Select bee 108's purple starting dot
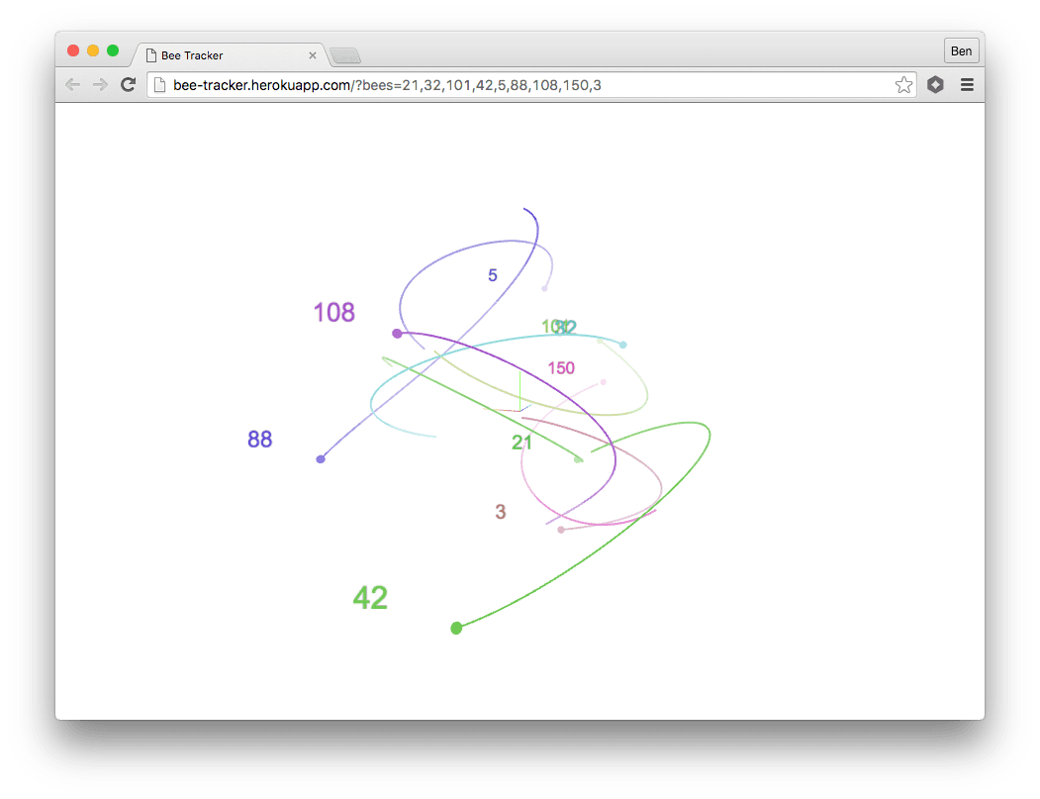Image resolution: width=1040 pixels, height=799 pixels. [x=398, y=334]
